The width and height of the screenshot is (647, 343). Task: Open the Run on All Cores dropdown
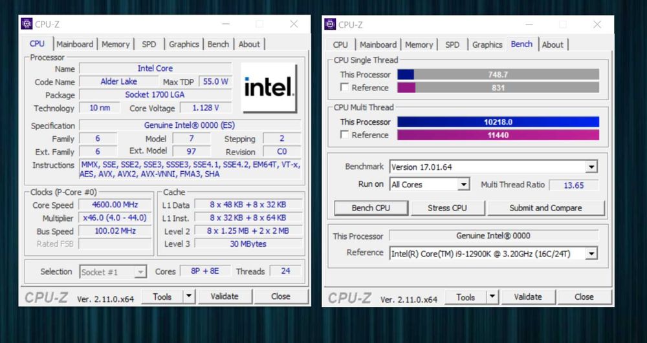pyautogui.click(x=464, y=185)
